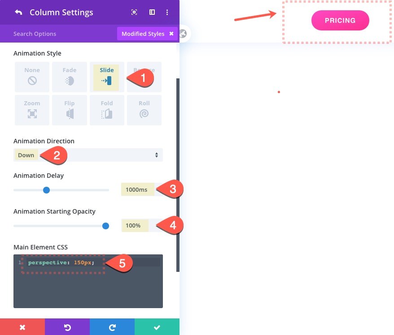The image size is (394, 335).
Task: Click the back arrow in Column Settings header
Action: point(18,12)
